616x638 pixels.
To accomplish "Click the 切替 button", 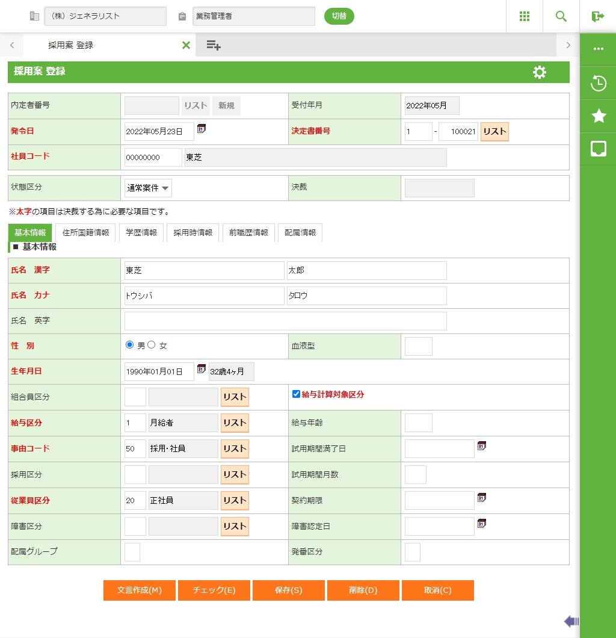I will (x=339, y=16).
